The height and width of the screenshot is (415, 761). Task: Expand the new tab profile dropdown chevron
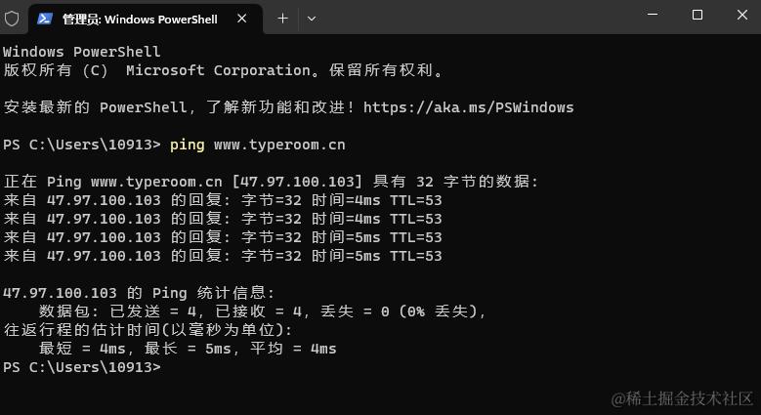pos(312,18)
